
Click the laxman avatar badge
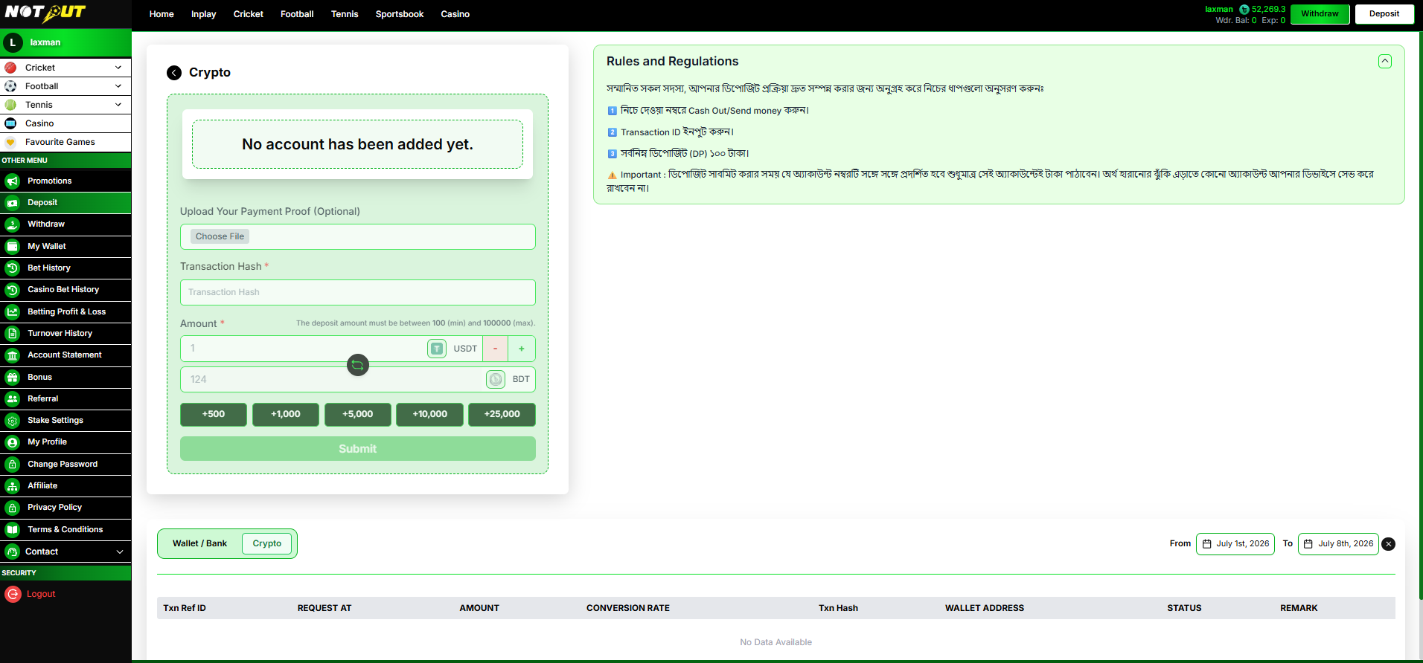coord(13,42)
